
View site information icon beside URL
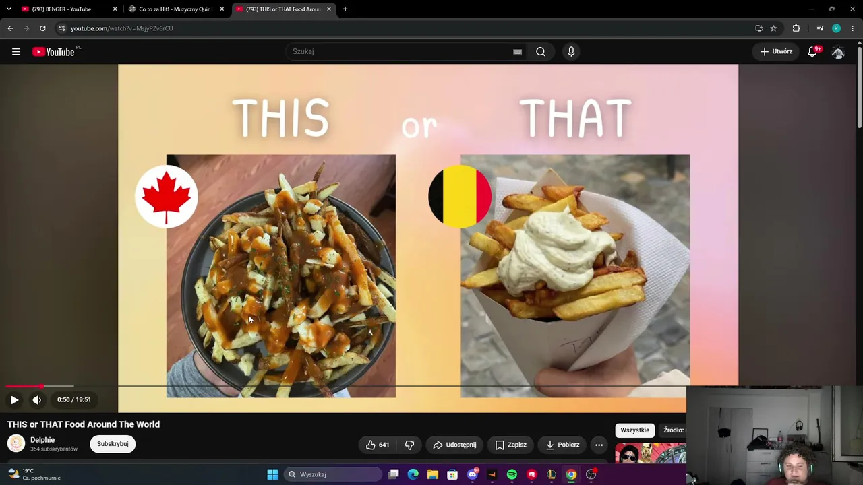(61, 28)
